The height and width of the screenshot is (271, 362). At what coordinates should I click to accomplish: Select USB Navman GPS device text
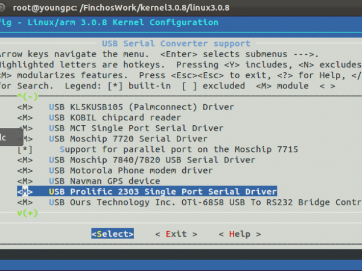[104, 181]
